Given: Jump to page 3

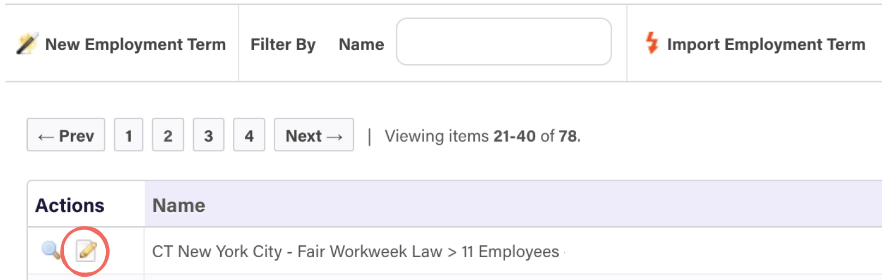Looking at the screenshot, I should point(208,135).
